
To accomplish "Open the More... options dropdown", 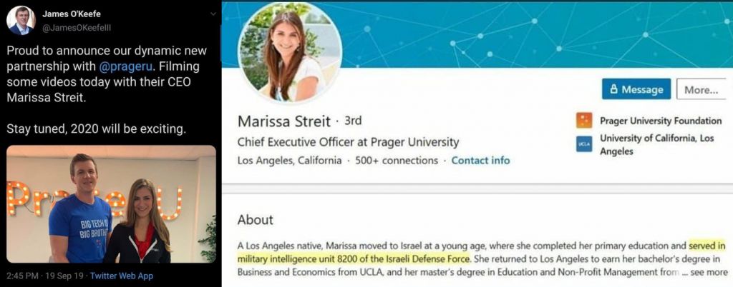I will (700, 90).
